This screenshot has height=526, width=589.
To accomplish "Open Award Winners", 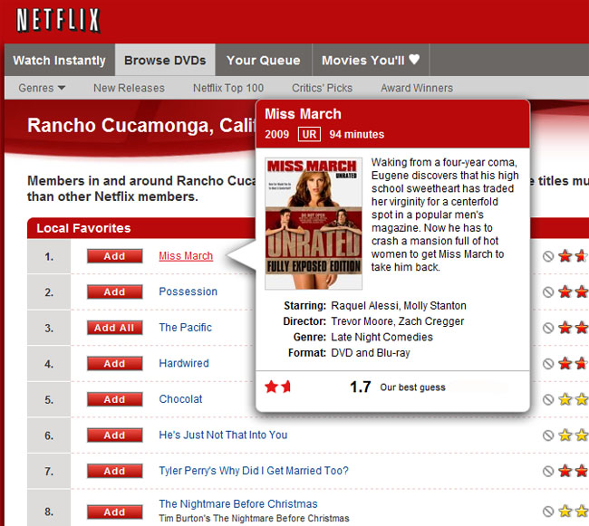I will pyautogui.click(x=417, y=88).
